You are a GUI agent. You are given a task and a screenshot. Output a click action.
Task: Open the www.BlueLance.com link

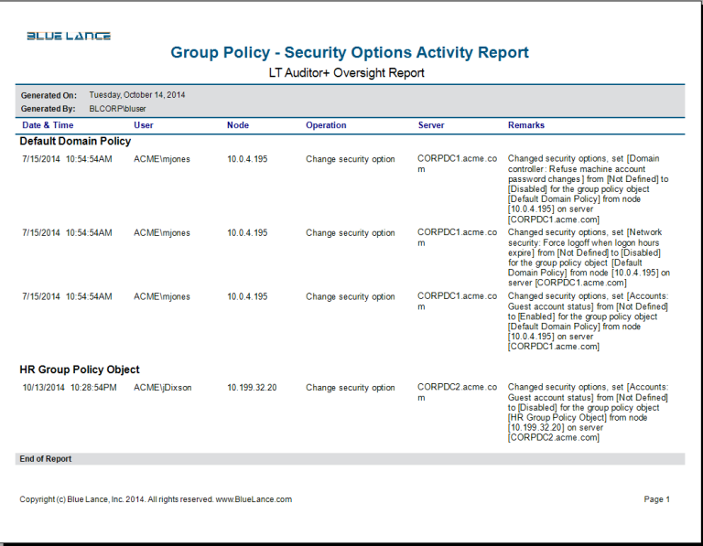(x=254, y=499)
